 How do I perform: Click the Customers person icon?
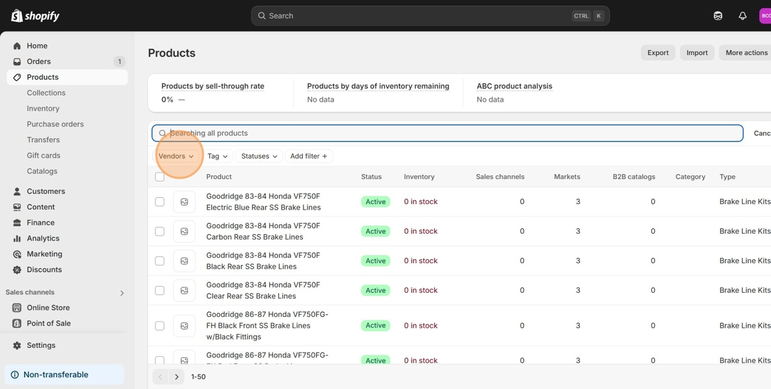[17, 191]
